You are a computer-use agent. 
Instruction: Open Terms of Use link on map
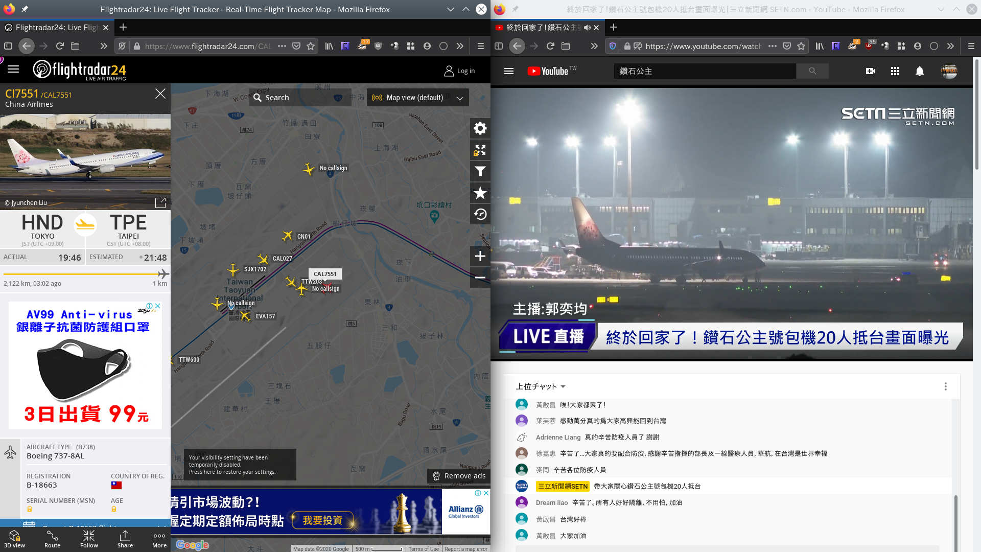click(x=424, y=549)
